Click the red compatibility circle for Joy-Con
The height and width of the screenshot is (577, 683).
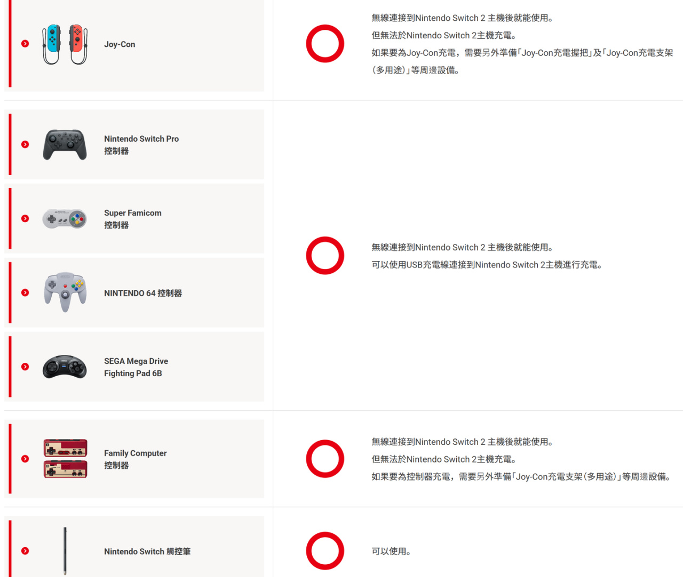pyautogui.click(x=325, y=44)
